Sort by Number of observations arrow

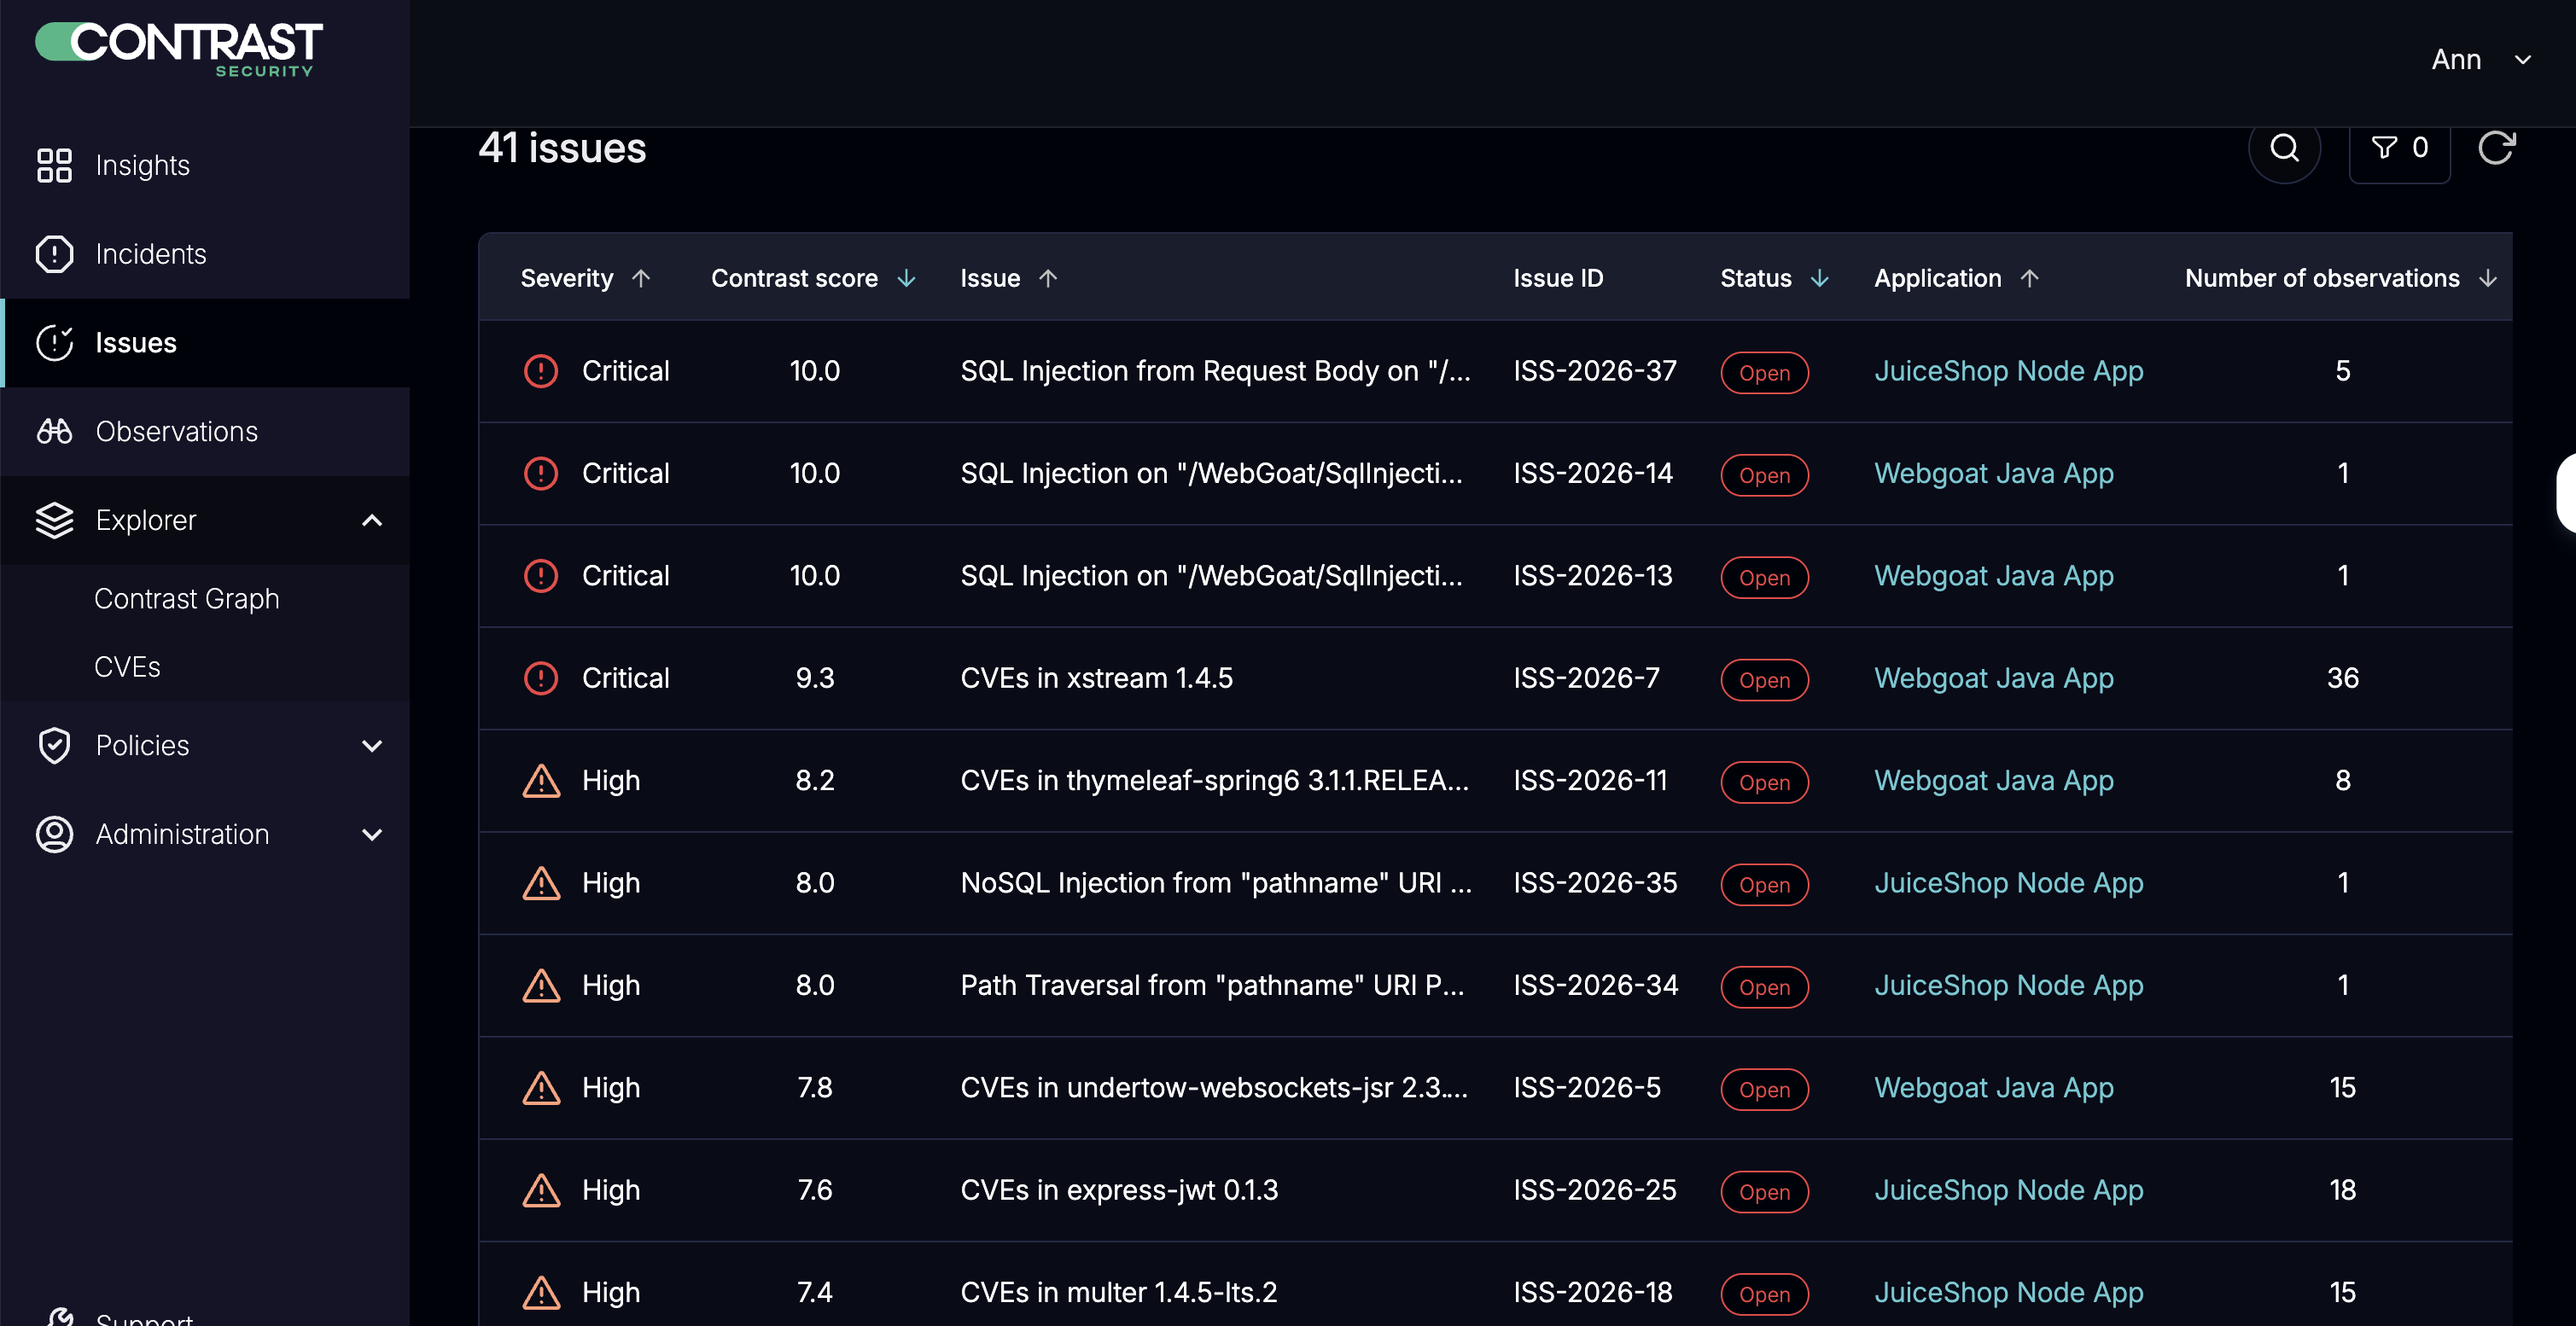[x=2488, y=278]
